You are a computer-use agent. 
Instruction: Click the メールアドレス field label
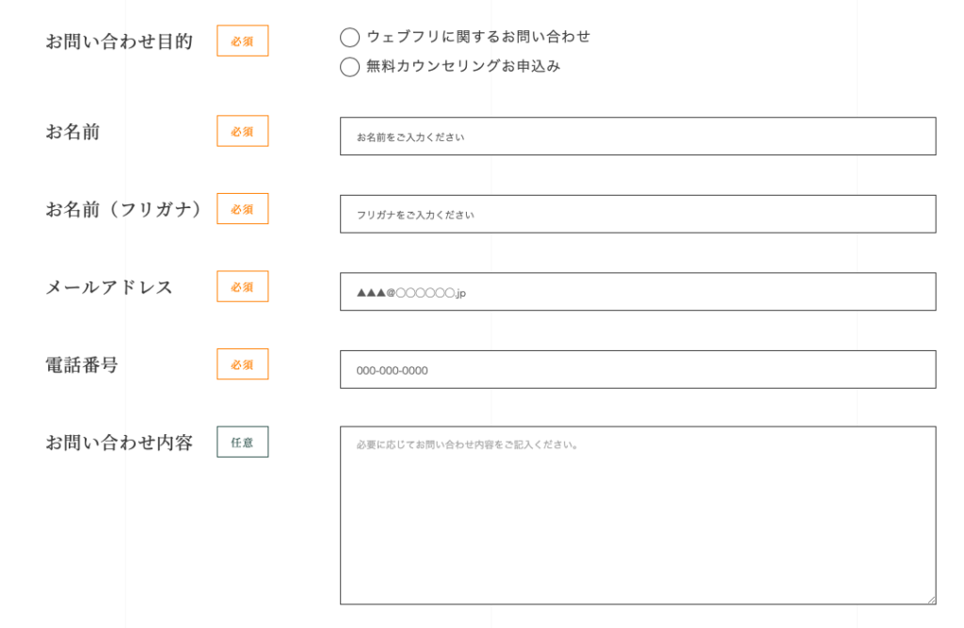(109, 287)
